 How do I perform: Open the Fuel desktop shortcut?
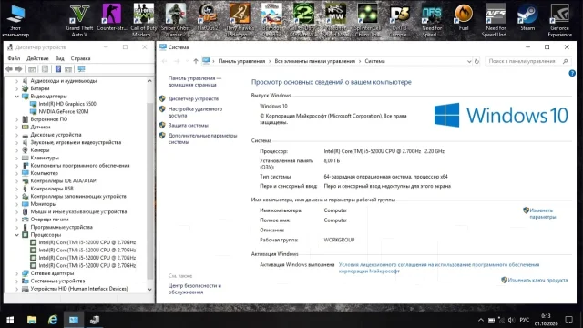[464, 17]
